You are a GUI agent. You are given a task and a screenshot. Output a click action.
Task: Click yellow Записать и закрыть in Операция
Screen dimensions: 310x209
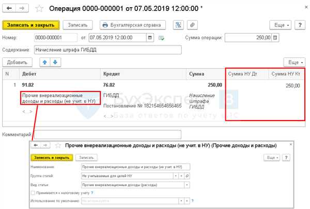(31, 25)
